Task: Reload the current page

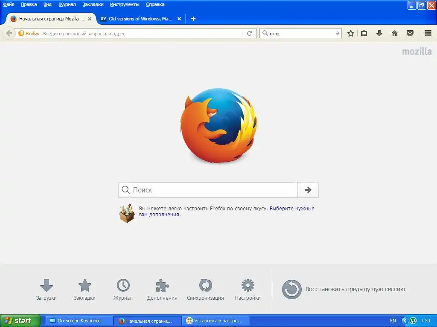Action: [x=249, y=33]
